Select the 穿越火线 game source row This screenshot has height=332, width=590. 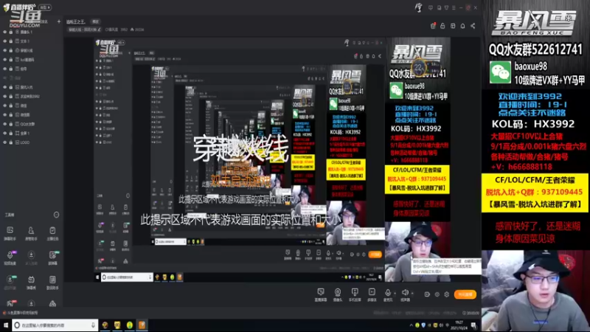[x=32, y=50]
